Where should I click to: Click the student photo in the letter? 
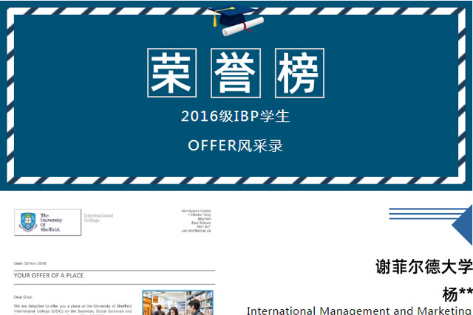(x=177, y=302)
